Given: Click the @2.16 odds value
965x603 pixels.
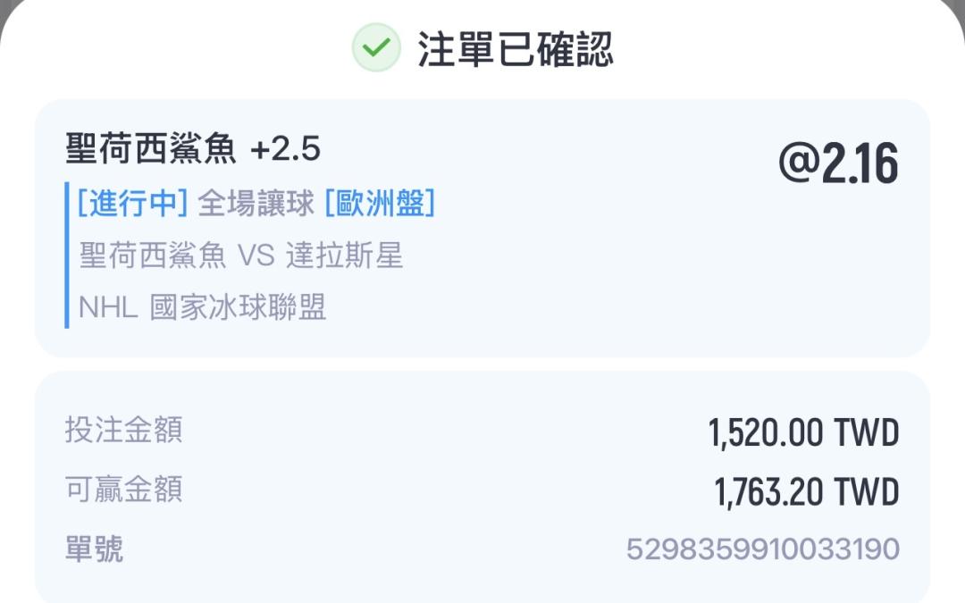Looking at the screenshot, I should click(x=838, y=165).
